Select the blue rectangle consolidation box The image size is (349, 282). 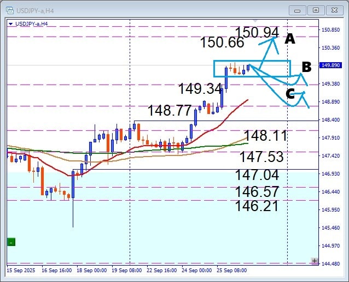click(252, 68)
